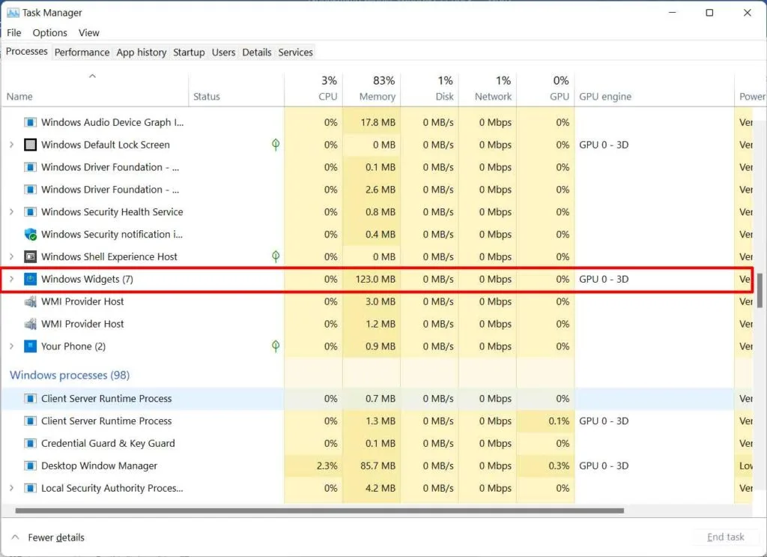Click the Windows Shell Experience Host icon
This screenshot has height=557, width=767.
[30, 256]
